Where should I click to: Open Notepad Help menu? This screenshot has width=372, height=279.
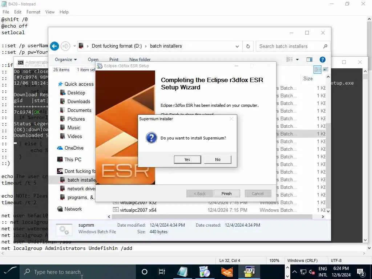(64, 12)
